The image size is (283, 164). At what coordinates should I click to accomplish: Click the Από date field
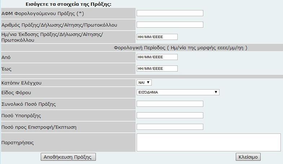click(157, 57)
